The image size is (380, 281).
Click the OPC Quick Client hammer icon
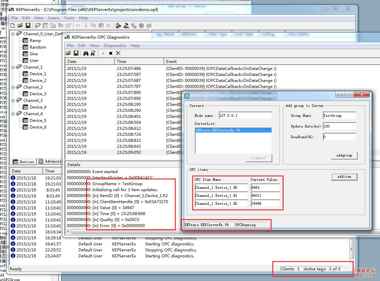tap(126, 25)
